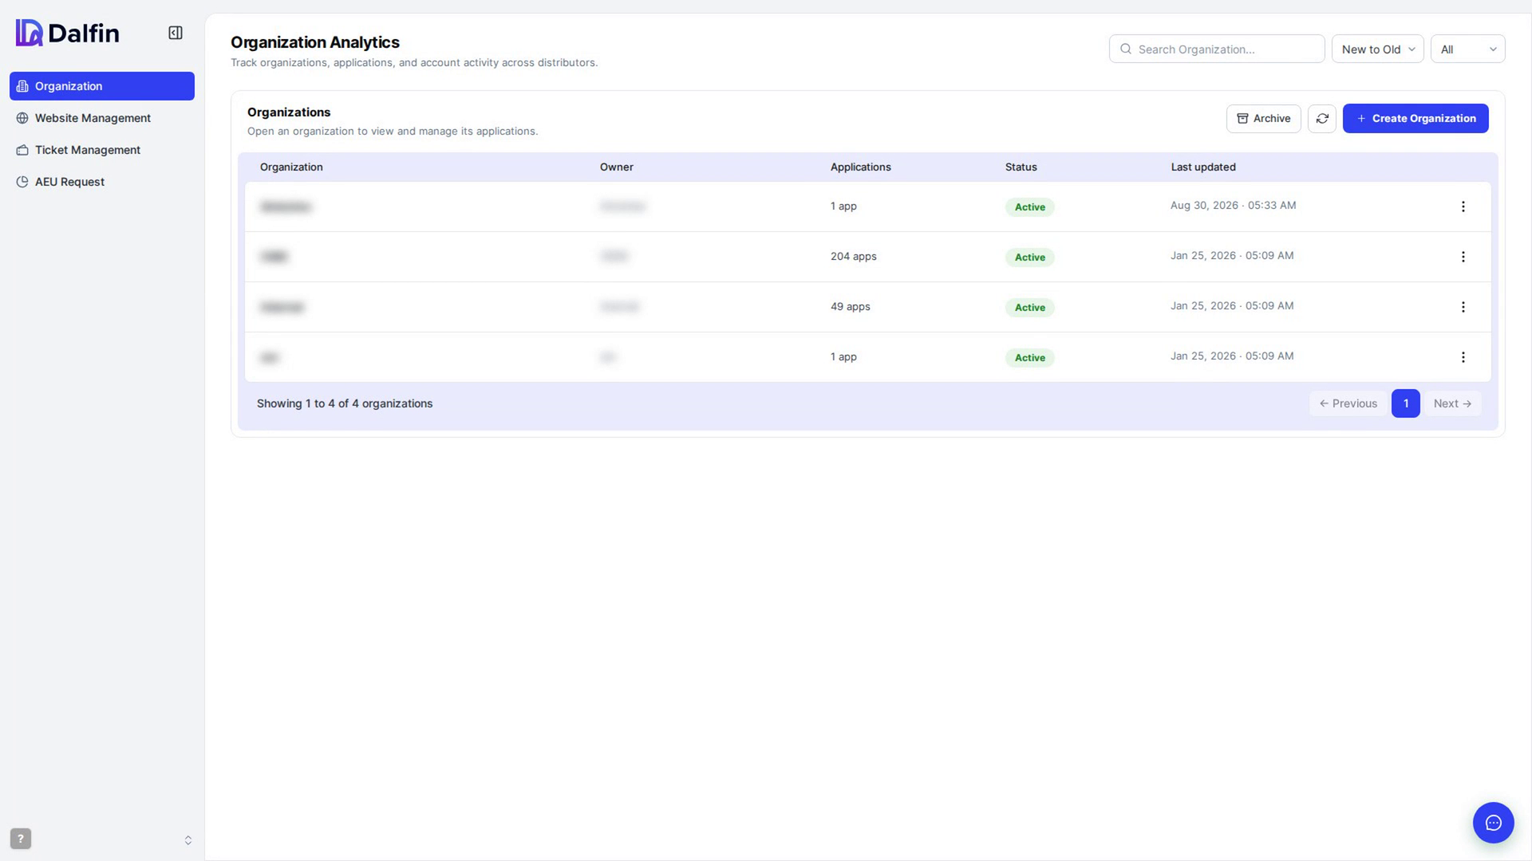Click the '204 apps' cell
Viewport: 1532px width, 861px height.
point(854,256)
